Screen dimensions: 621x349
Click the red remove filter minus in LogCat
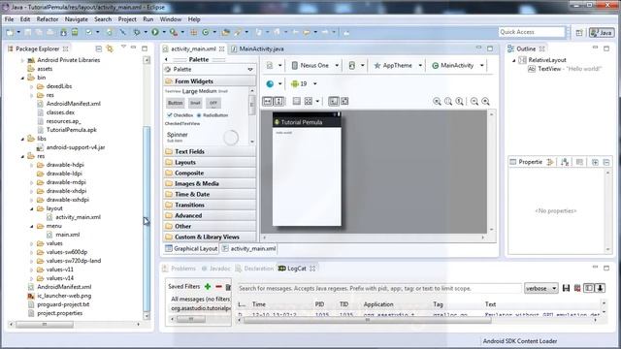point(218,286)
